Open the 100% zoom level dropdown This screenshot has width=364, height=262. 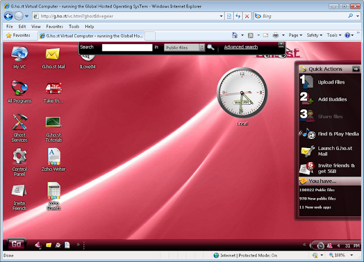click(351, 255)
